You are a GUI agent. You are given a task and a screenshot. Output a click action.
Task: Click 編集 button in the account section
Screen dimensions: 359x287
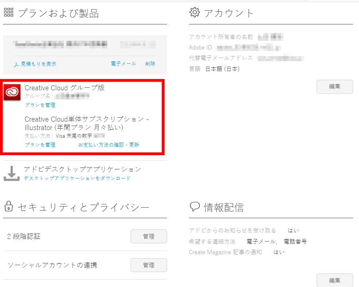click(335, 86)
